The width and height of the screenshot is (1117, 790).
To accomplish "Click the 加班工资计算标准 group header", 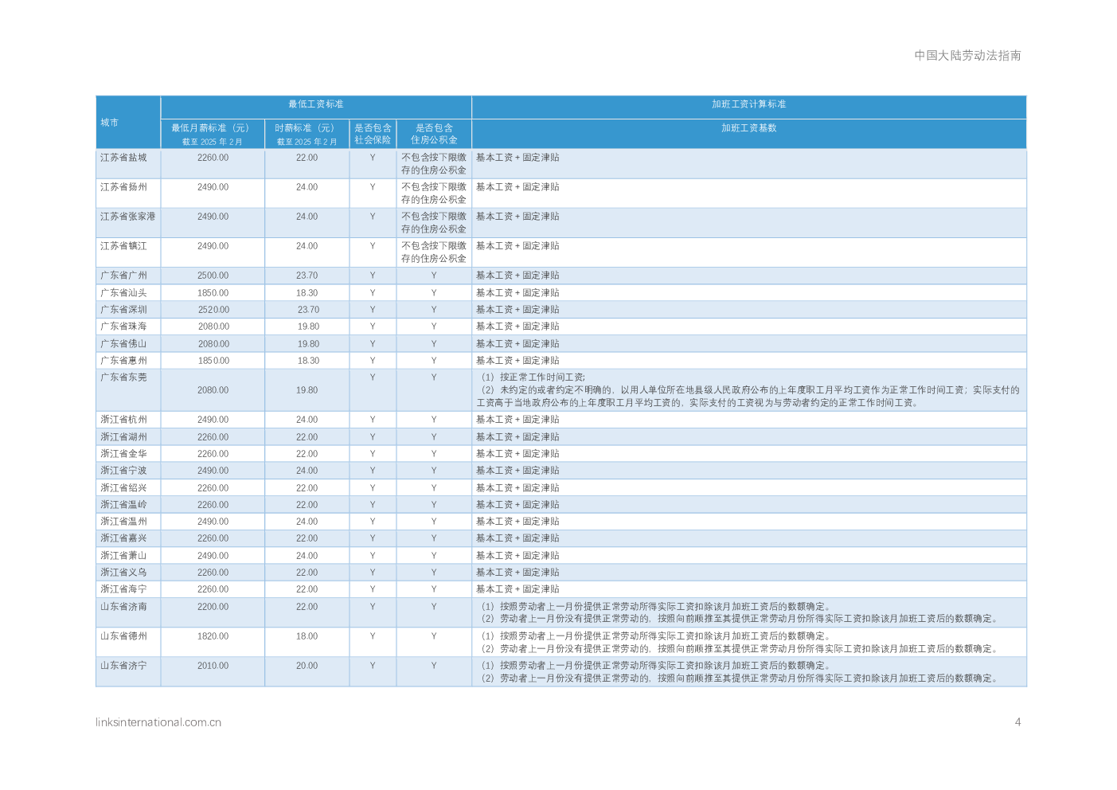I will (748, 104).
